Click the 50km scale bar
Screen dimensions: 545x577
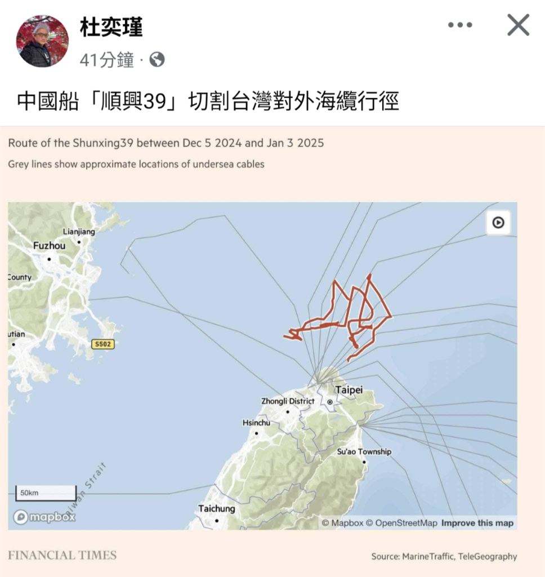(x=46, y=493)
